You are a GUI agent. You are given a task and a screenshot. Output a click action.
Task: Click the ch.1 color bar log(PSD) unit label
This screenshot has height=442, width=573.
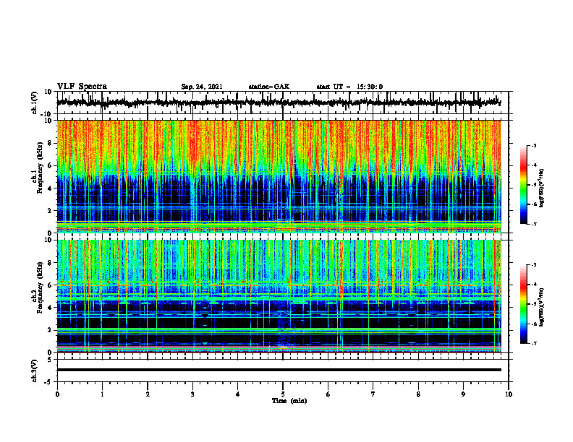click(x=542, y=188)
